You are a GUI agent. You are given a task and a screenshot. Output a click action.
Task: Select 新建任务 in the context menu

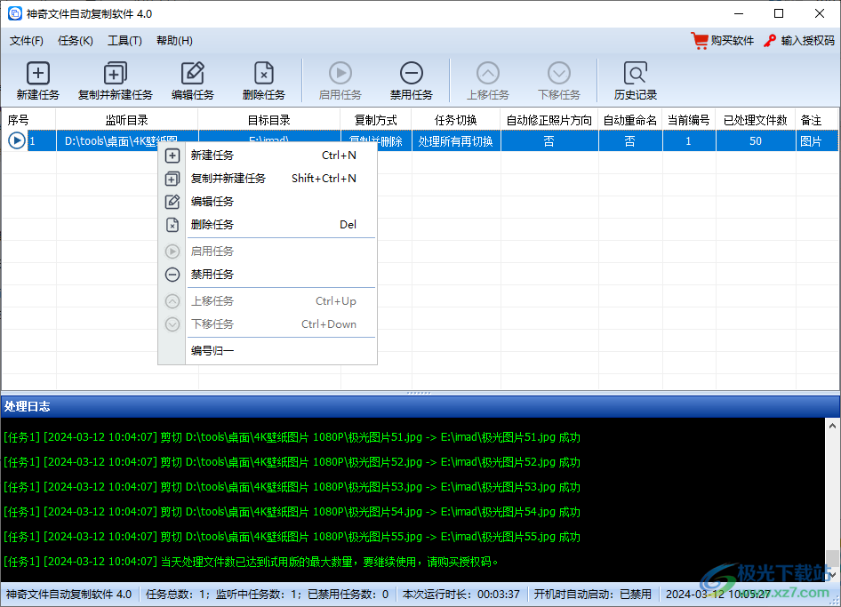click(212, 156)
